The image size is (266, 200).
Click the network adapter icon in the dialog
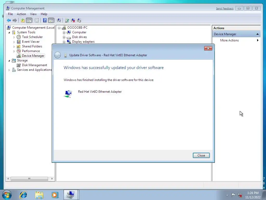coord(68,94)
